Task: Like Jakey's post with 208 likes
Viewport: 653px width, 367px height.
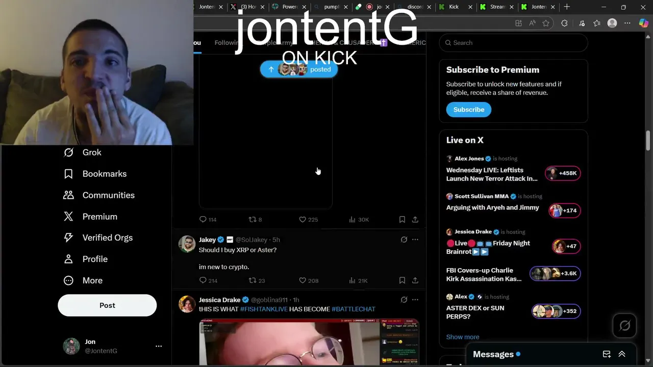Action: [308, 280]
